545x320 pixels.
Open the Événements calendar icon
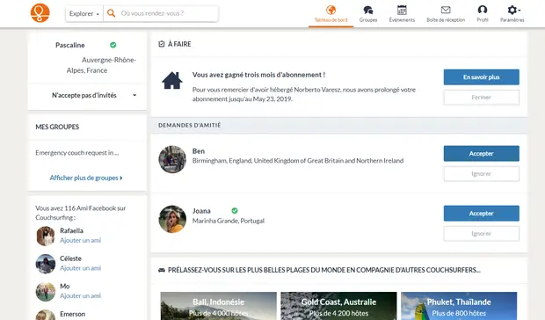(x=402, y=10)
